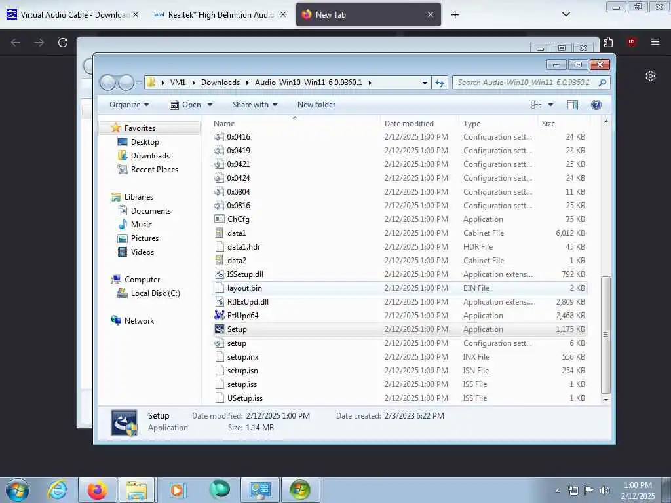Reload the Firefox page
The width and height of the screenshot is (671, 503).
click(x=63, y=43)
